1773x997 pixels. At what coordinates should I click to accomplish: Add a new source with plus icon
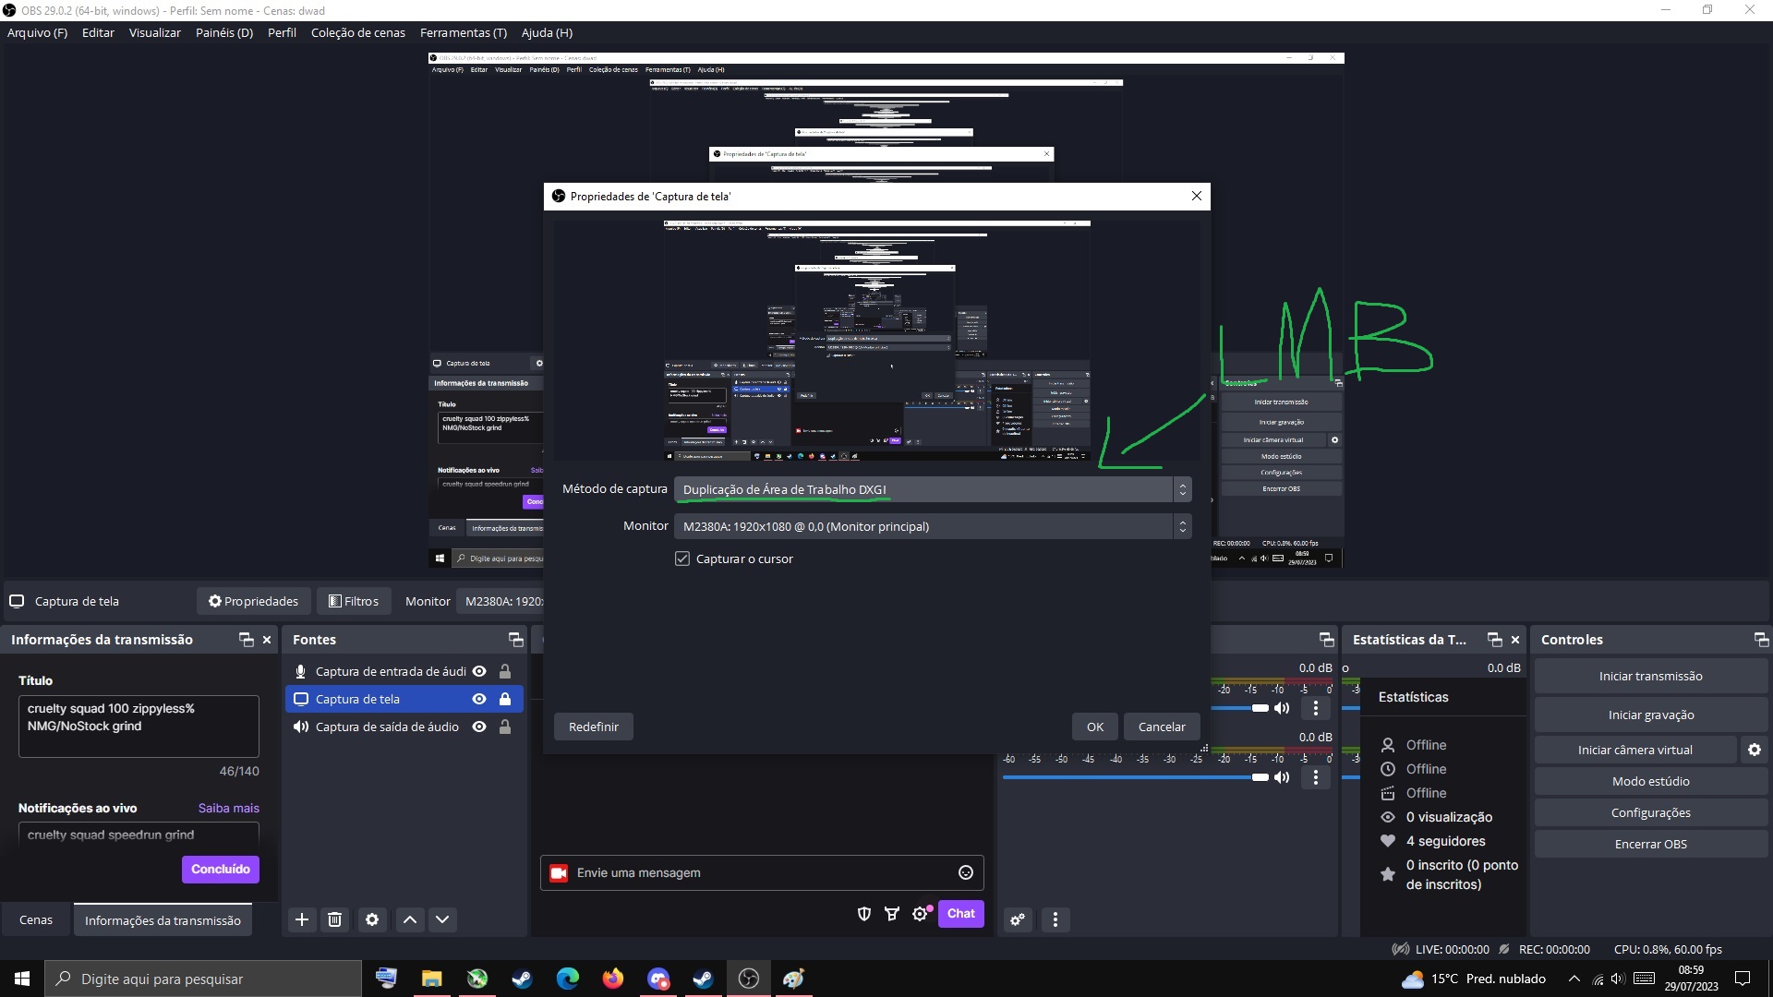coord(302,919)
